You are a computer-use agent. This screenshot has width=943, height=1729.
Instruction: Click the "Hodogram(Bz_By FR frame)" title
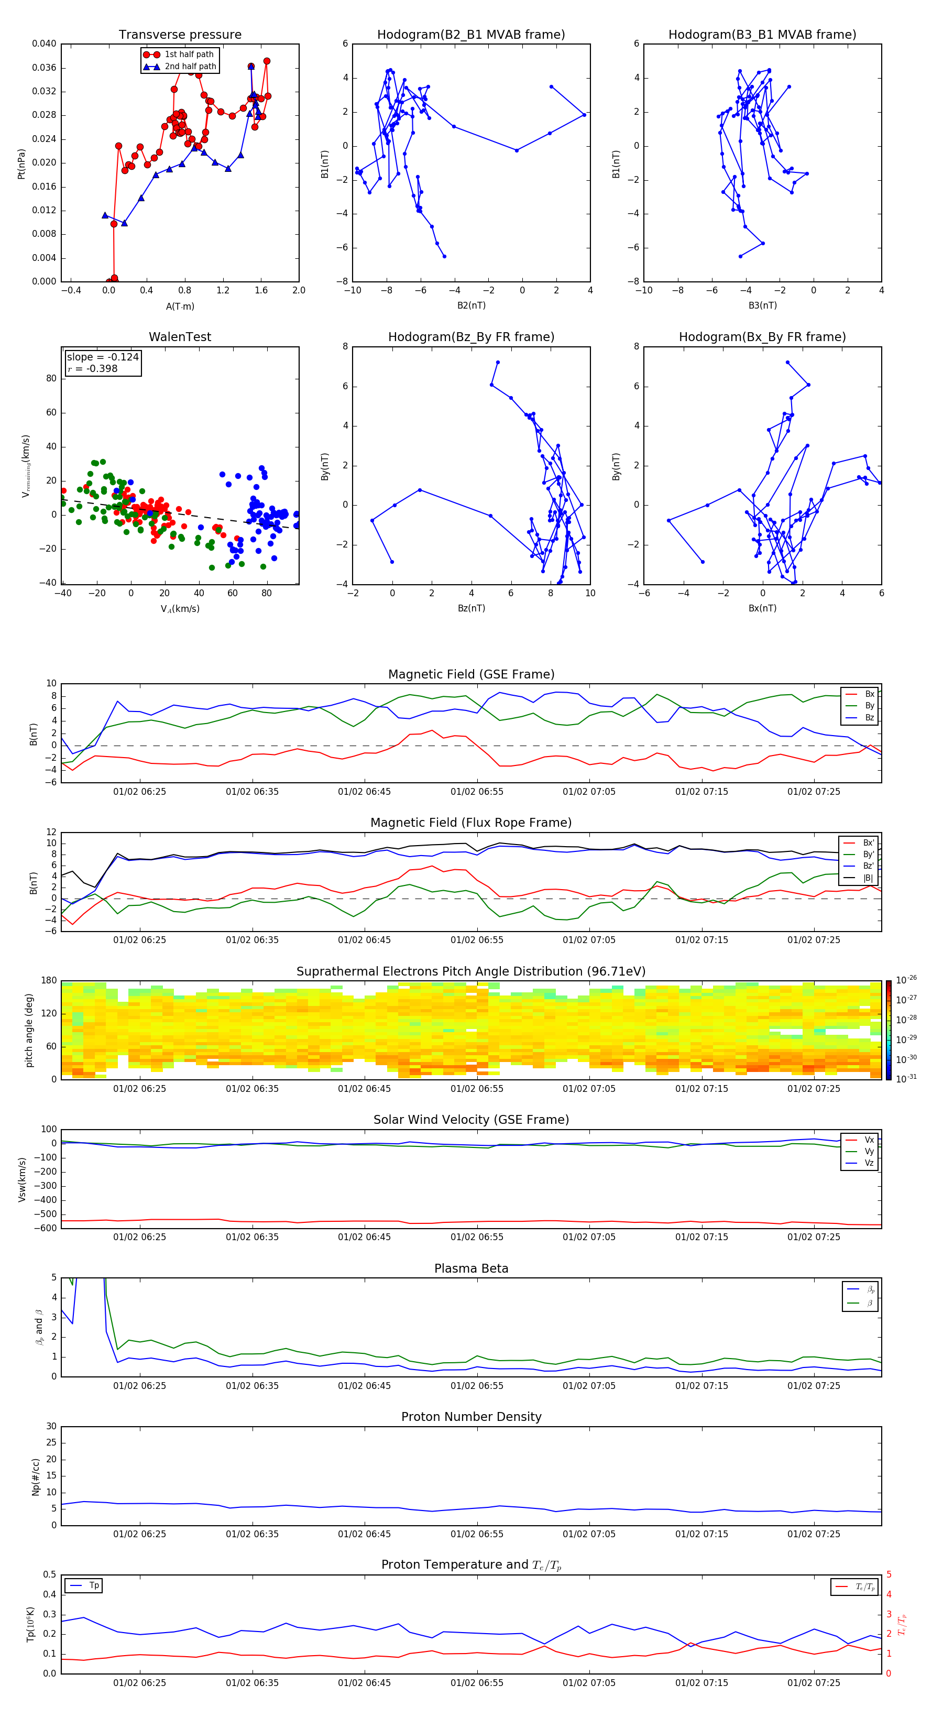(x=471, y=337)
